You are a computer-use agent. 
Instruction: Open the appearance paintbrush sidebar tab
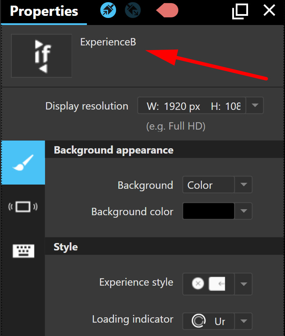coord(23,162)
